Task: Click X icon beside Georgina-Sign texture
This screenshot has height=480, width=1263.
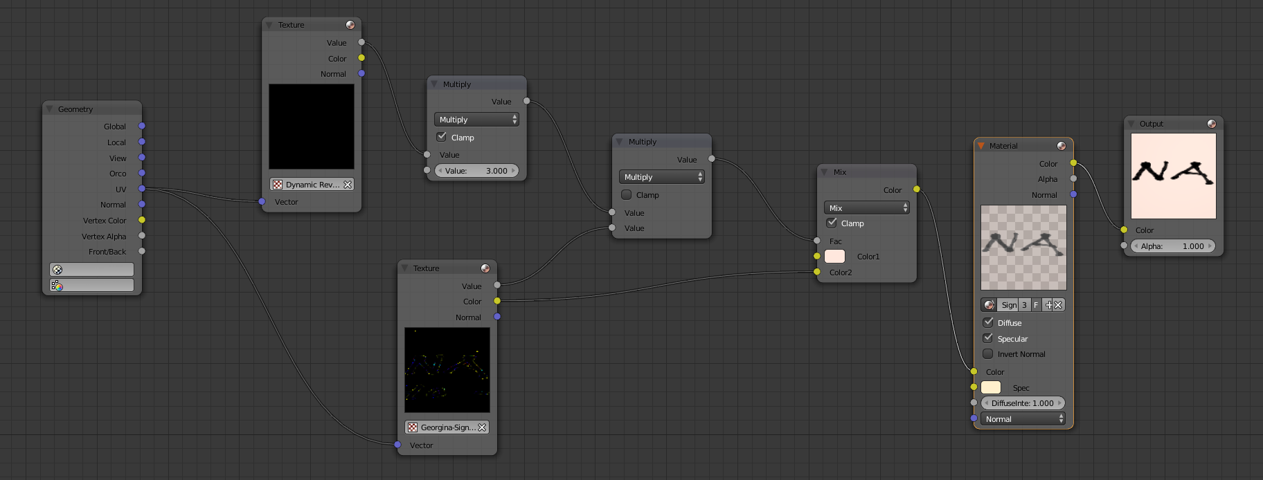Action: tap(482, 427)
